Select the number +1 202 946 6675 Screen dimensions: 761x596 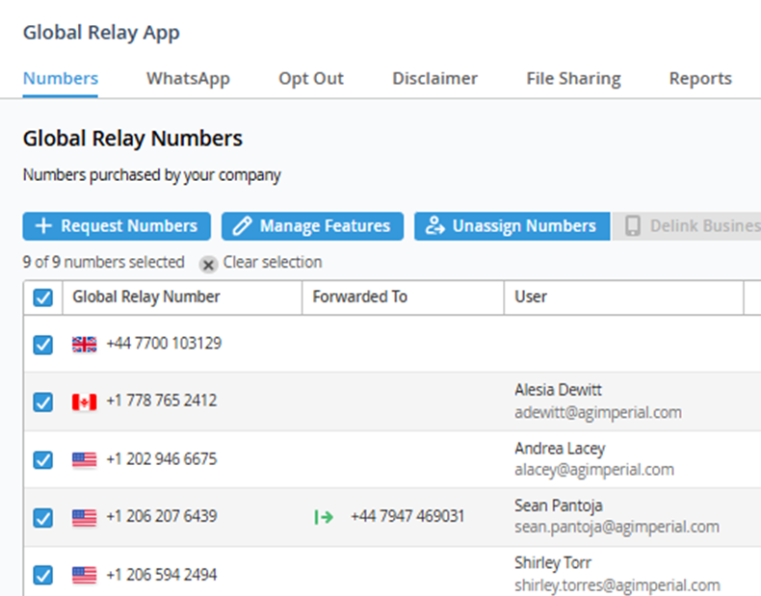(162, 458)
